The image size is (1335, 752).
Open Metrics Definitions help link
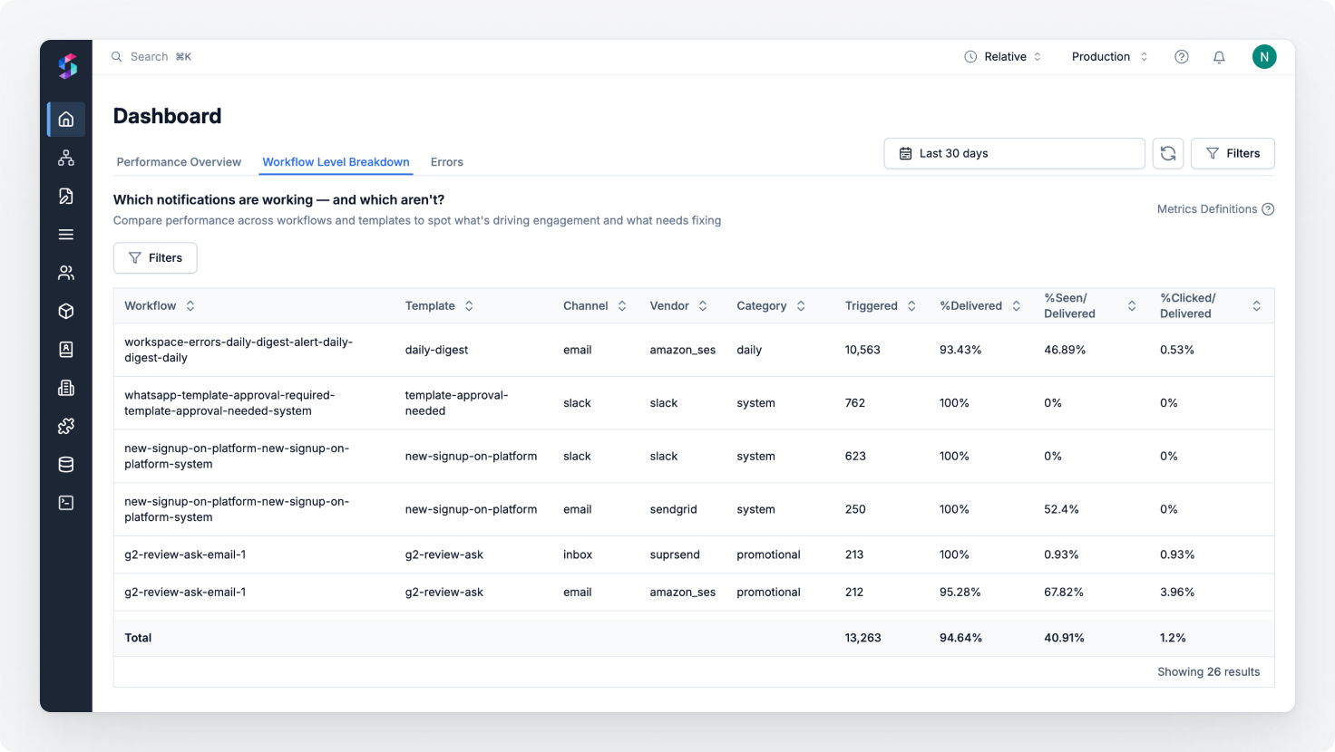[1215, 209]
